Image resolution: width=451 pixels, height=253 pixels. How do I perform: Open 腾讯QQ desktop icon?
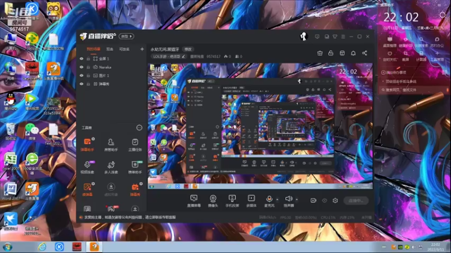pyautogui.click(x=11, y=101)
